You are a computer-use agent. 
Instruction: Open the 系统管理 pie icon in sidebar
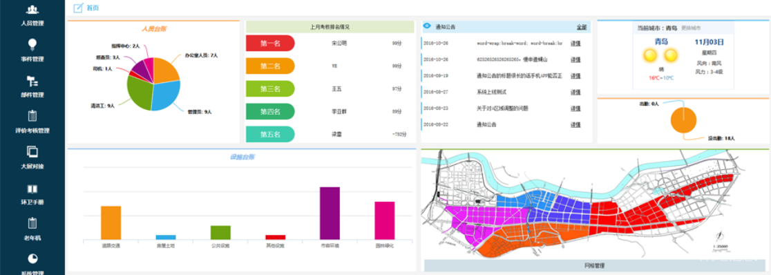[x=32, y=259]
